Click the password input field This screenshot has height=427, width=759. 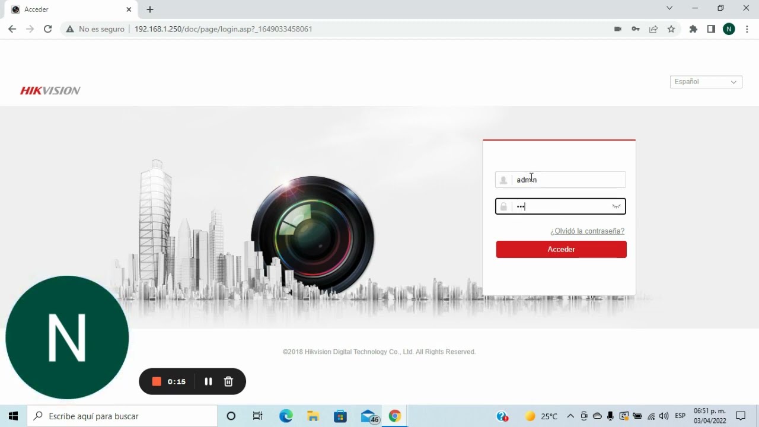point(560,206)
